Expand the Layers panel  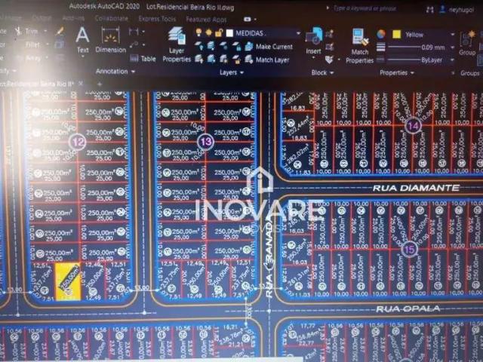click(232, 72)
